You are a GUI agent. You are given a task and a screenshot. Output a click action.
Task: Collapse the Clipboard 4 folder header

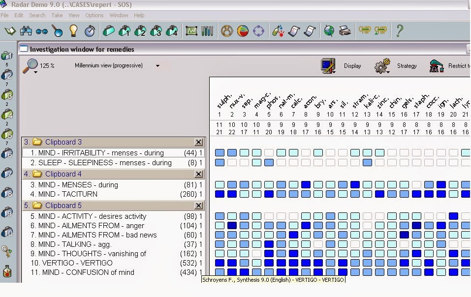113,174
